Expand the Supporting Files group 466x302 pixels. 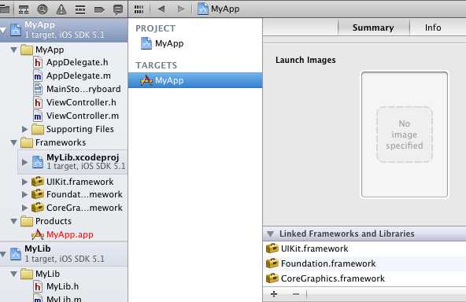[25, 129]
